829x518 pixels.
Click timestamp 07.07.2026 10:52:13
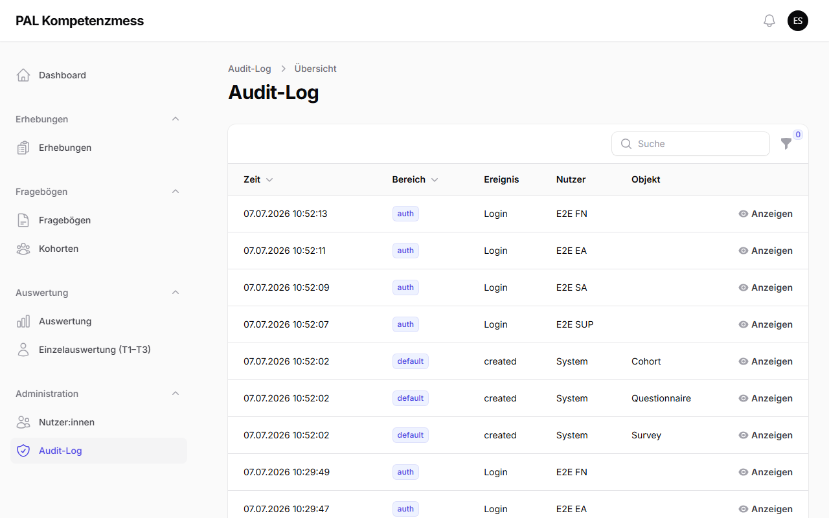286,214
